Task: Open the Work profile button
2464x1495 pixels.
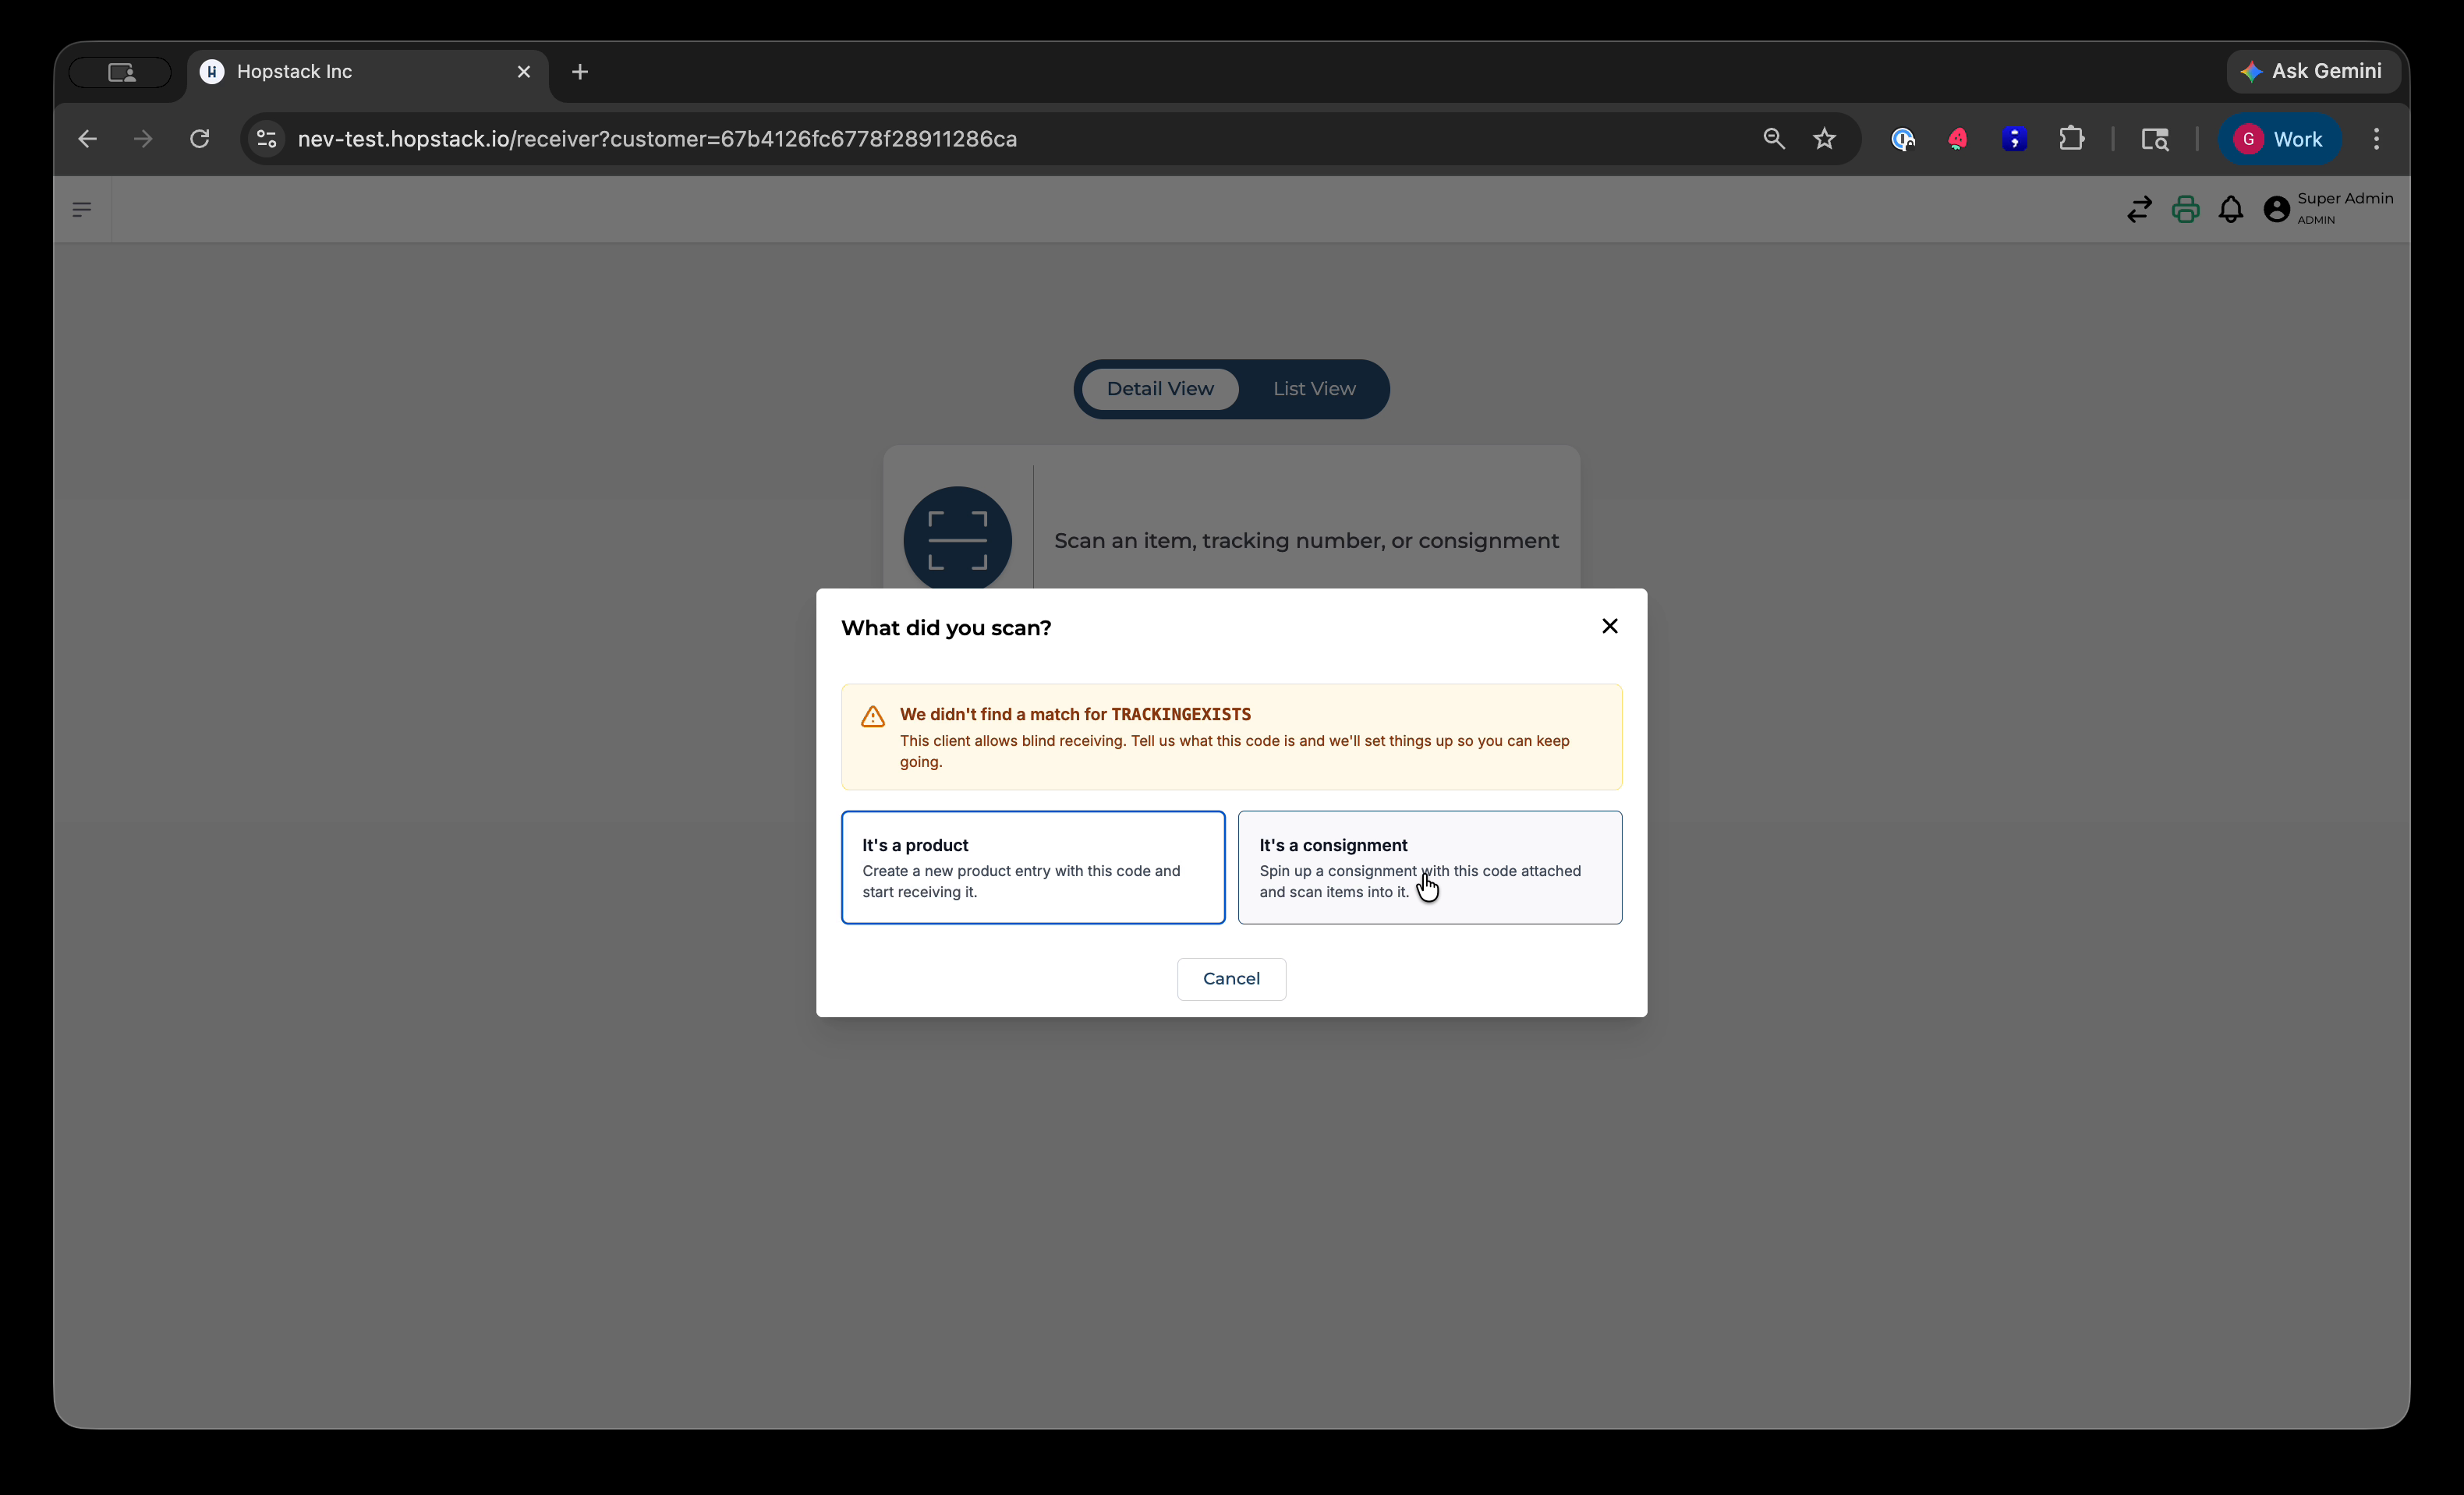Action: coord(2279,139)
